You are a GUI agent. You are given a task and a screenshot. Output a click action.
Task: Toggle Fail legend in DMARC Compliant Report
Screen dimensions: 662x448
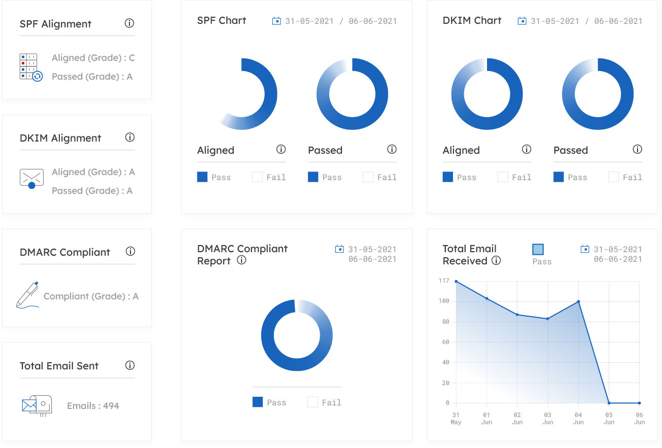[324, 402]
